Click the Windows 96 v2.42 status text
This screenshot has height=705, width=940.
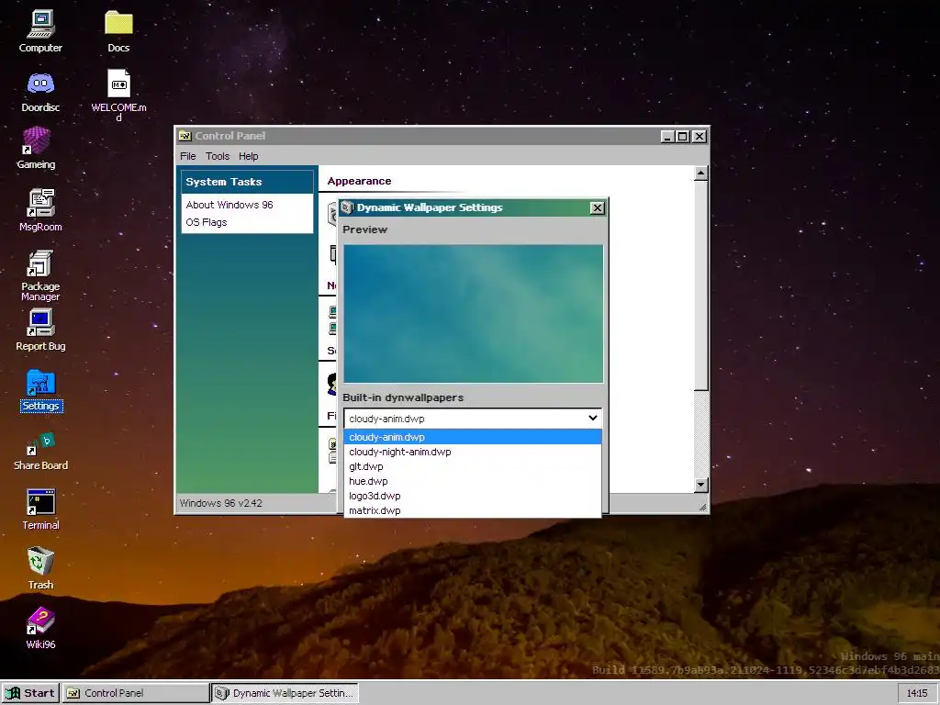(220, 503)
